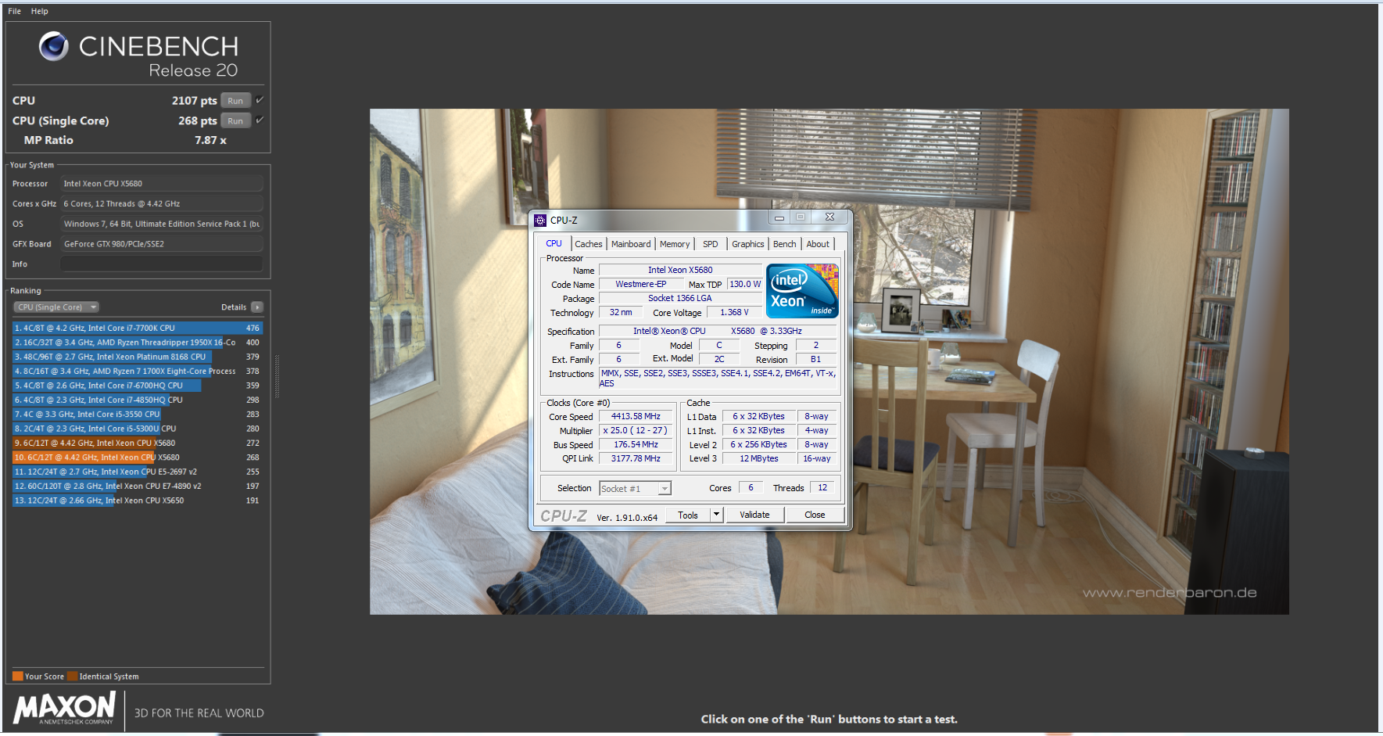Toggle the CPU (Single Core) test checkbox
This screenshot has width=1383, height=736.
(x=260, y=120)
